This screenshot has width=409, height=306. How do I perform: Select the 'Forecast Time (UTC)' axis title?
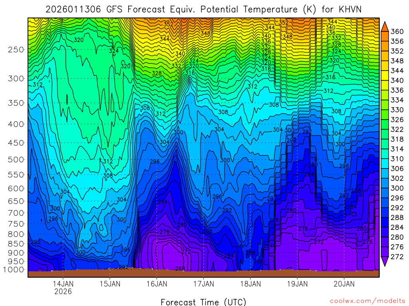[203, 302]
